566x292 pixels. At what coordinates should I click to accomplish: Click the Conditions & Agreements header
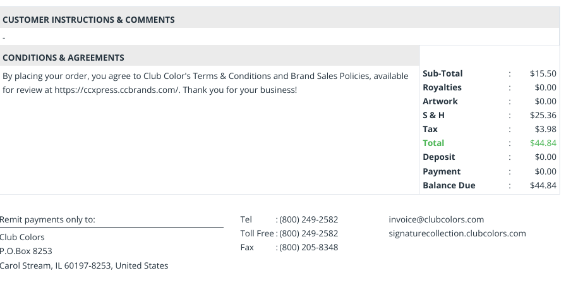[x=63, y=58]
